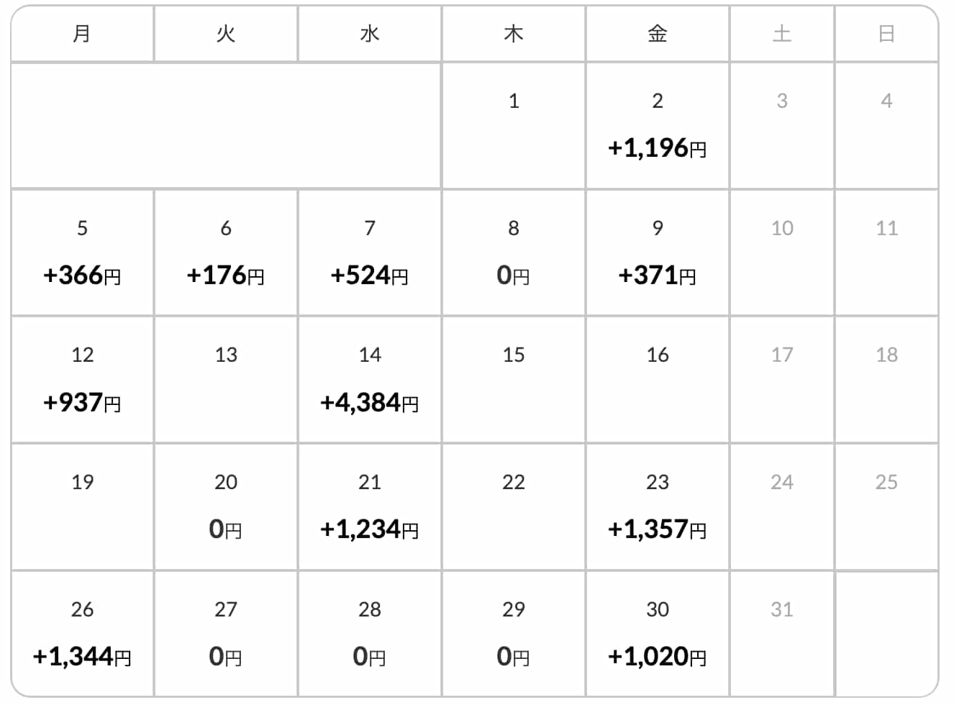Click day 6 cell showing +176円
Viewport: 954px width, 705px height.
tap(226, 253)
